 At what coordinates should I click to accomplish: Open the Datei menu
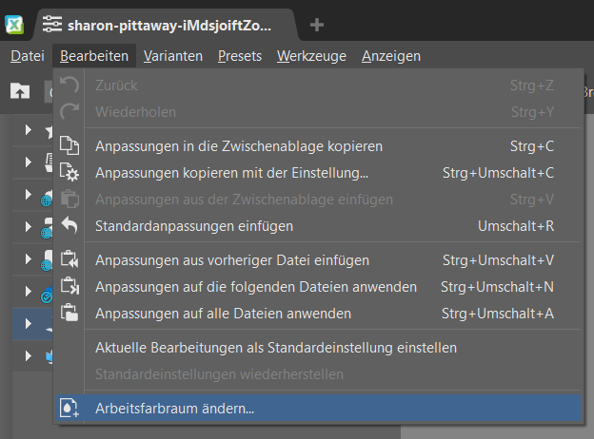tap(28, 56)
